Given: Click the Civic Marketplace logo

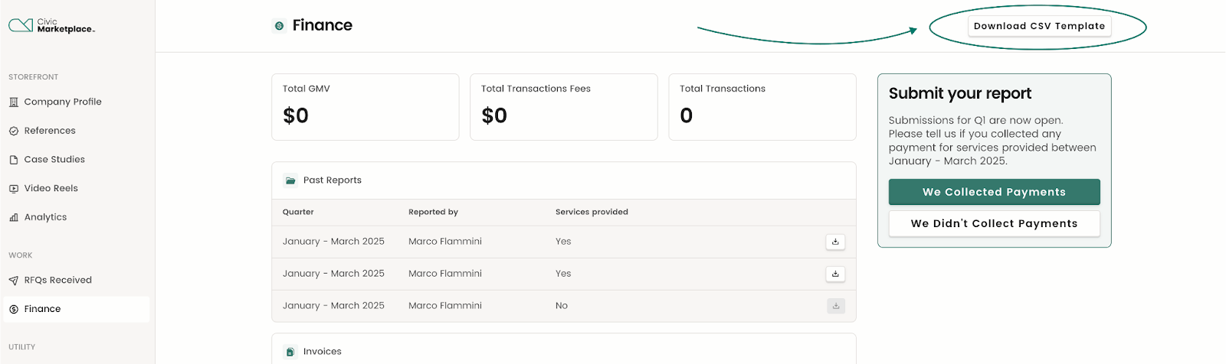Looking at the screenshot, I should [51, 25].
